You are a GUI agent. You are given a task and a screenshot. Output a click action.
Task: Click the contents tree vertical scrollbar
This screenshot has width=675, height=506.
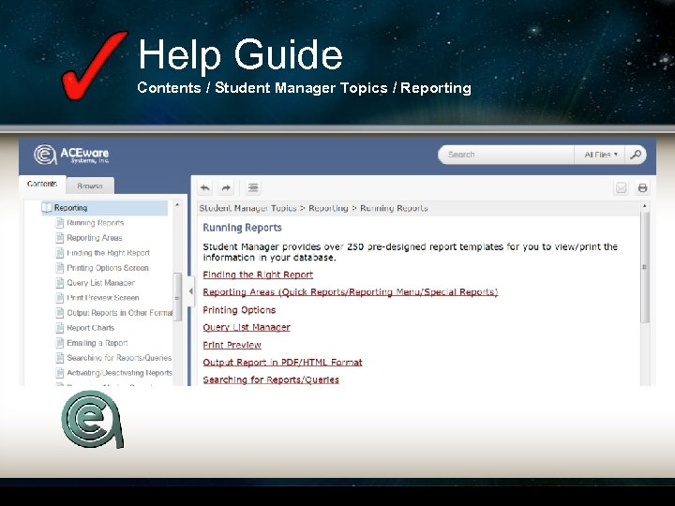click(x=177, y=297)
